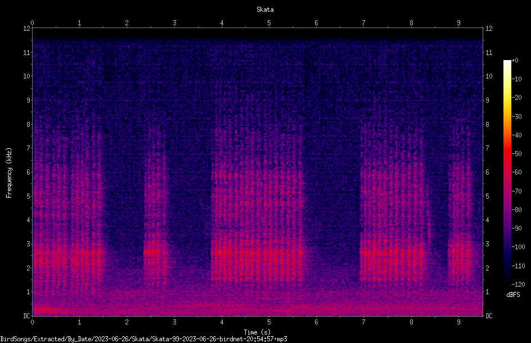Click the "5" tick on bottom time axis
Viewport: 531px width, 343px height.
[x=269, y=322]
